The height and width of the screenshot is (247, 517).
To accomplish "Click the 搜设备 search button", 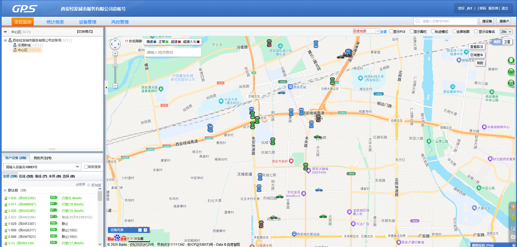I will pyautogui.click(x=487, y=21).
